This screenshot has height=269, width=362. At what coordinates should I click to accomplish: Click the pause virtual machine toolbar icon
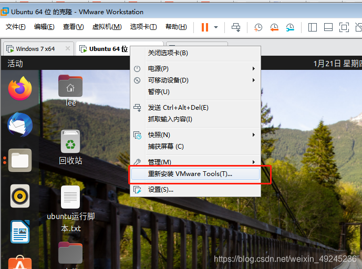(205, 27)
